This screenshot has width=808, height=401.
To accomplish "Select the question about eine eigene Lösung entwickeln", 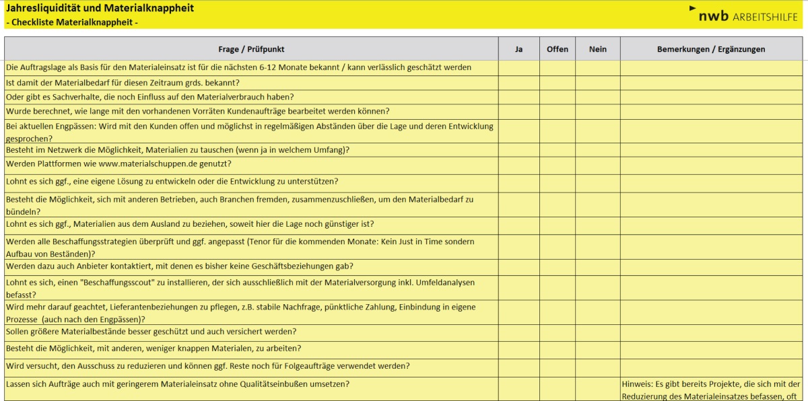I will [172, 182].
